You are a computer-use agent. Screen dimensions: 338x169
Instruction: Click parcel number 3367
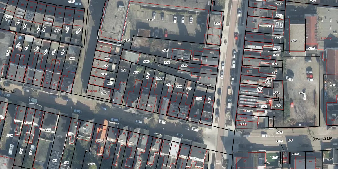(x=333, y=85)
